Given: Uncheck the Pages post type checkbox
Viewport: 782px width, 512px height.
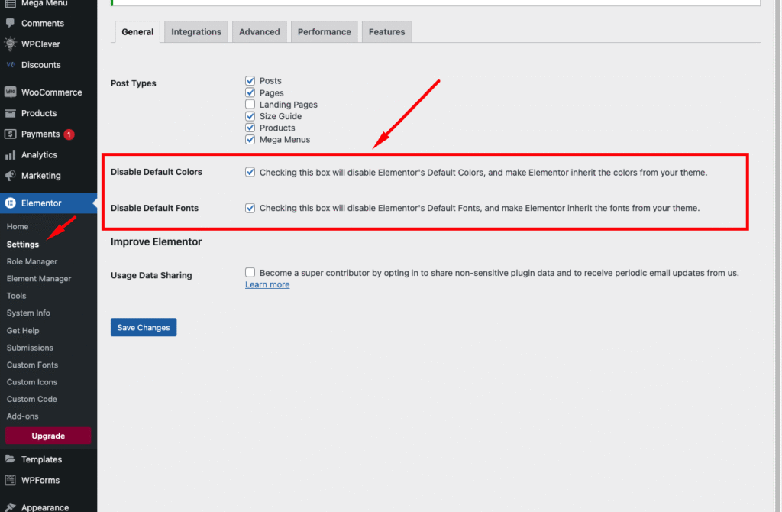Looking at the screenshot, I should click(250, 92).
